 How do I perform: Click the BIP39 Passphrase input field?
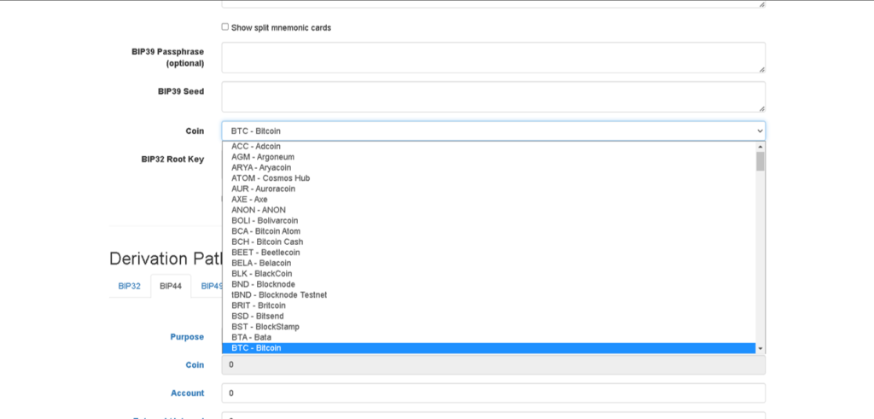pos(493,57)
